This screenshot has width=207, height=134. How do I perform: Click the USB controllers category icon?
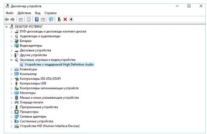point(17,83)
